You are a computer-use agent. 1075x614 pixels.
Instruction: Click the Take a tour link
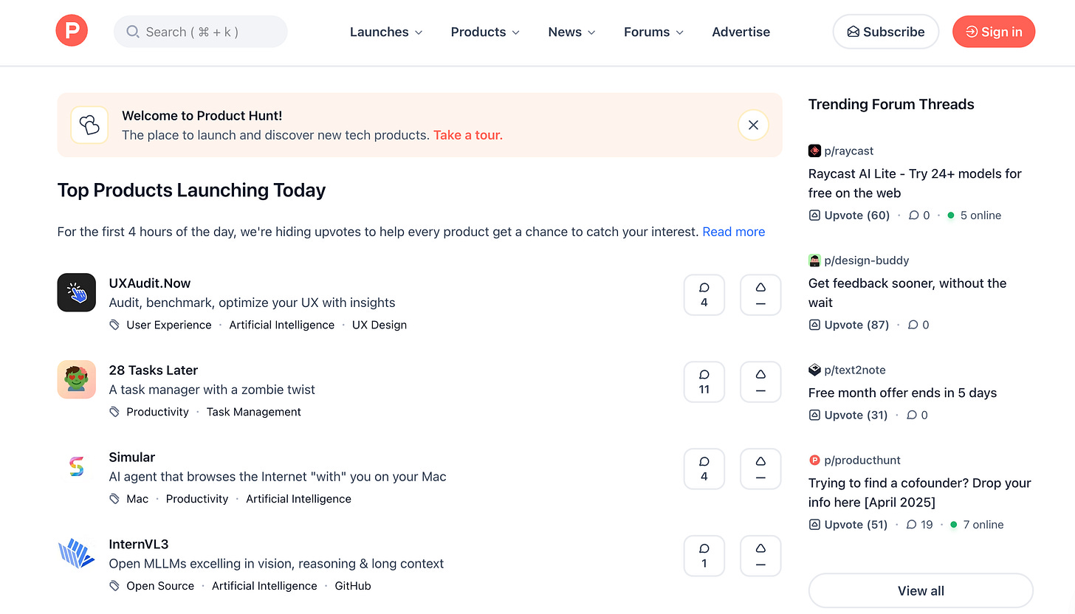pyautogui.click(x=468, y=135)
